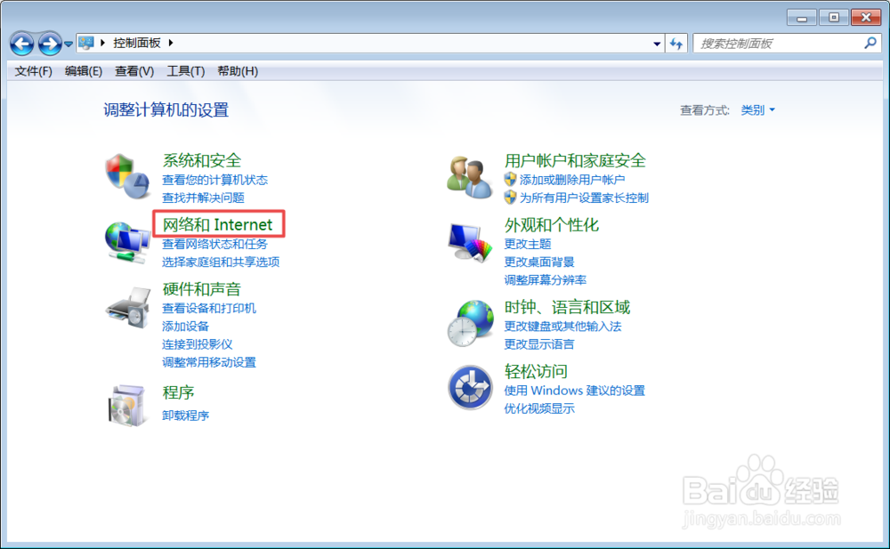Open 系统和安全 category icon
This screenshot has width=890, height=549.
(128, 174)
